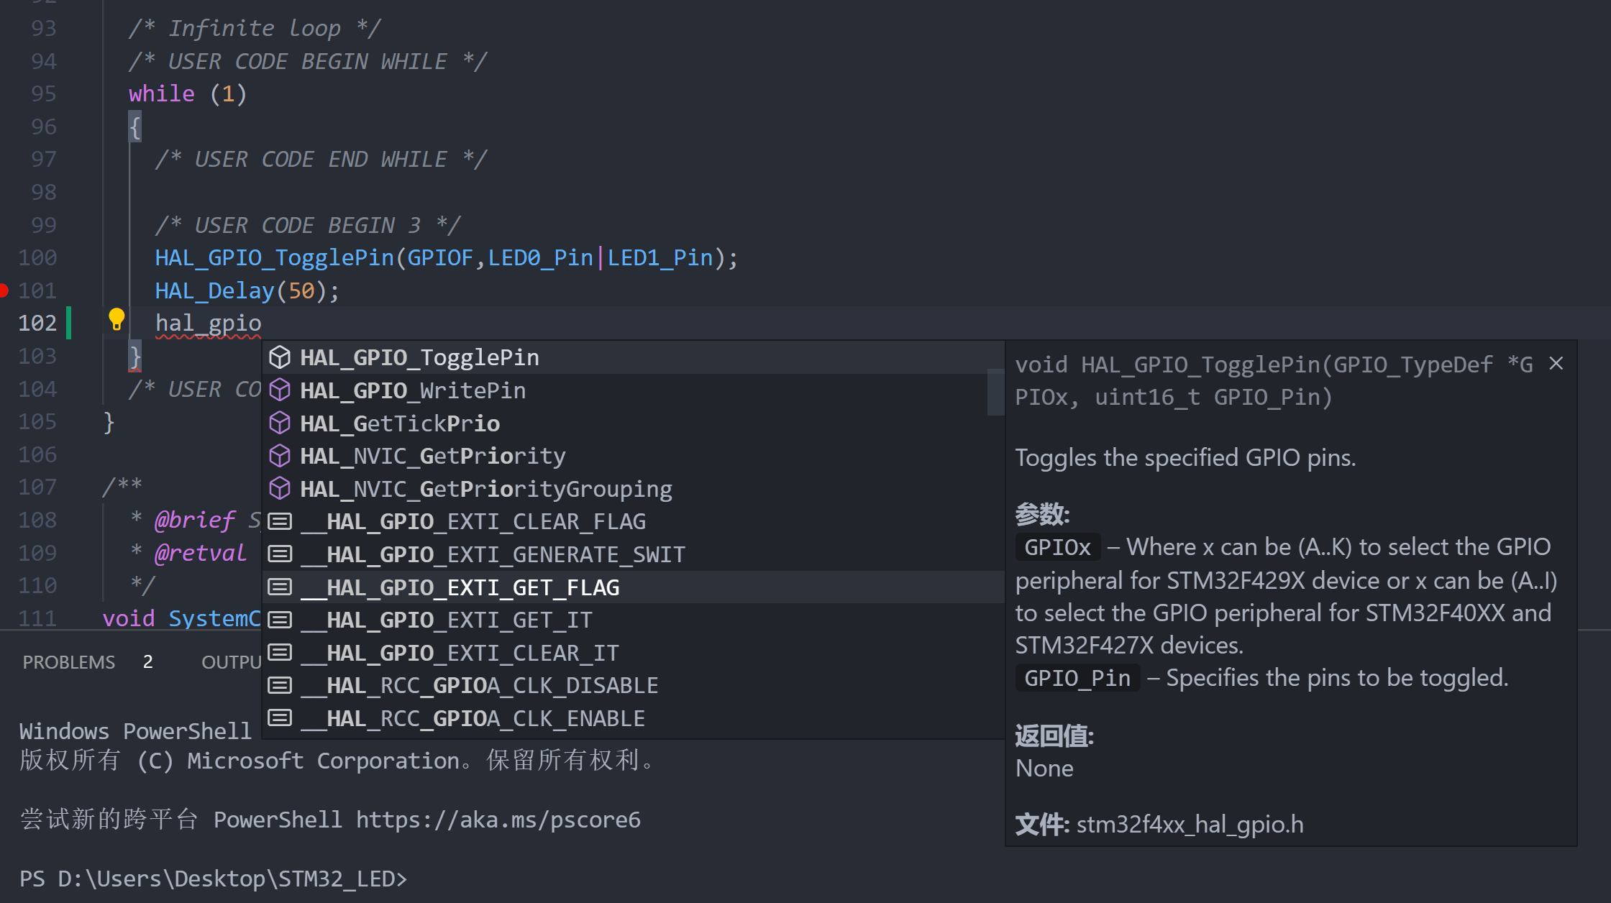Click the lightbulb code action icon
1611x903 pixels.
pos(117,318)
